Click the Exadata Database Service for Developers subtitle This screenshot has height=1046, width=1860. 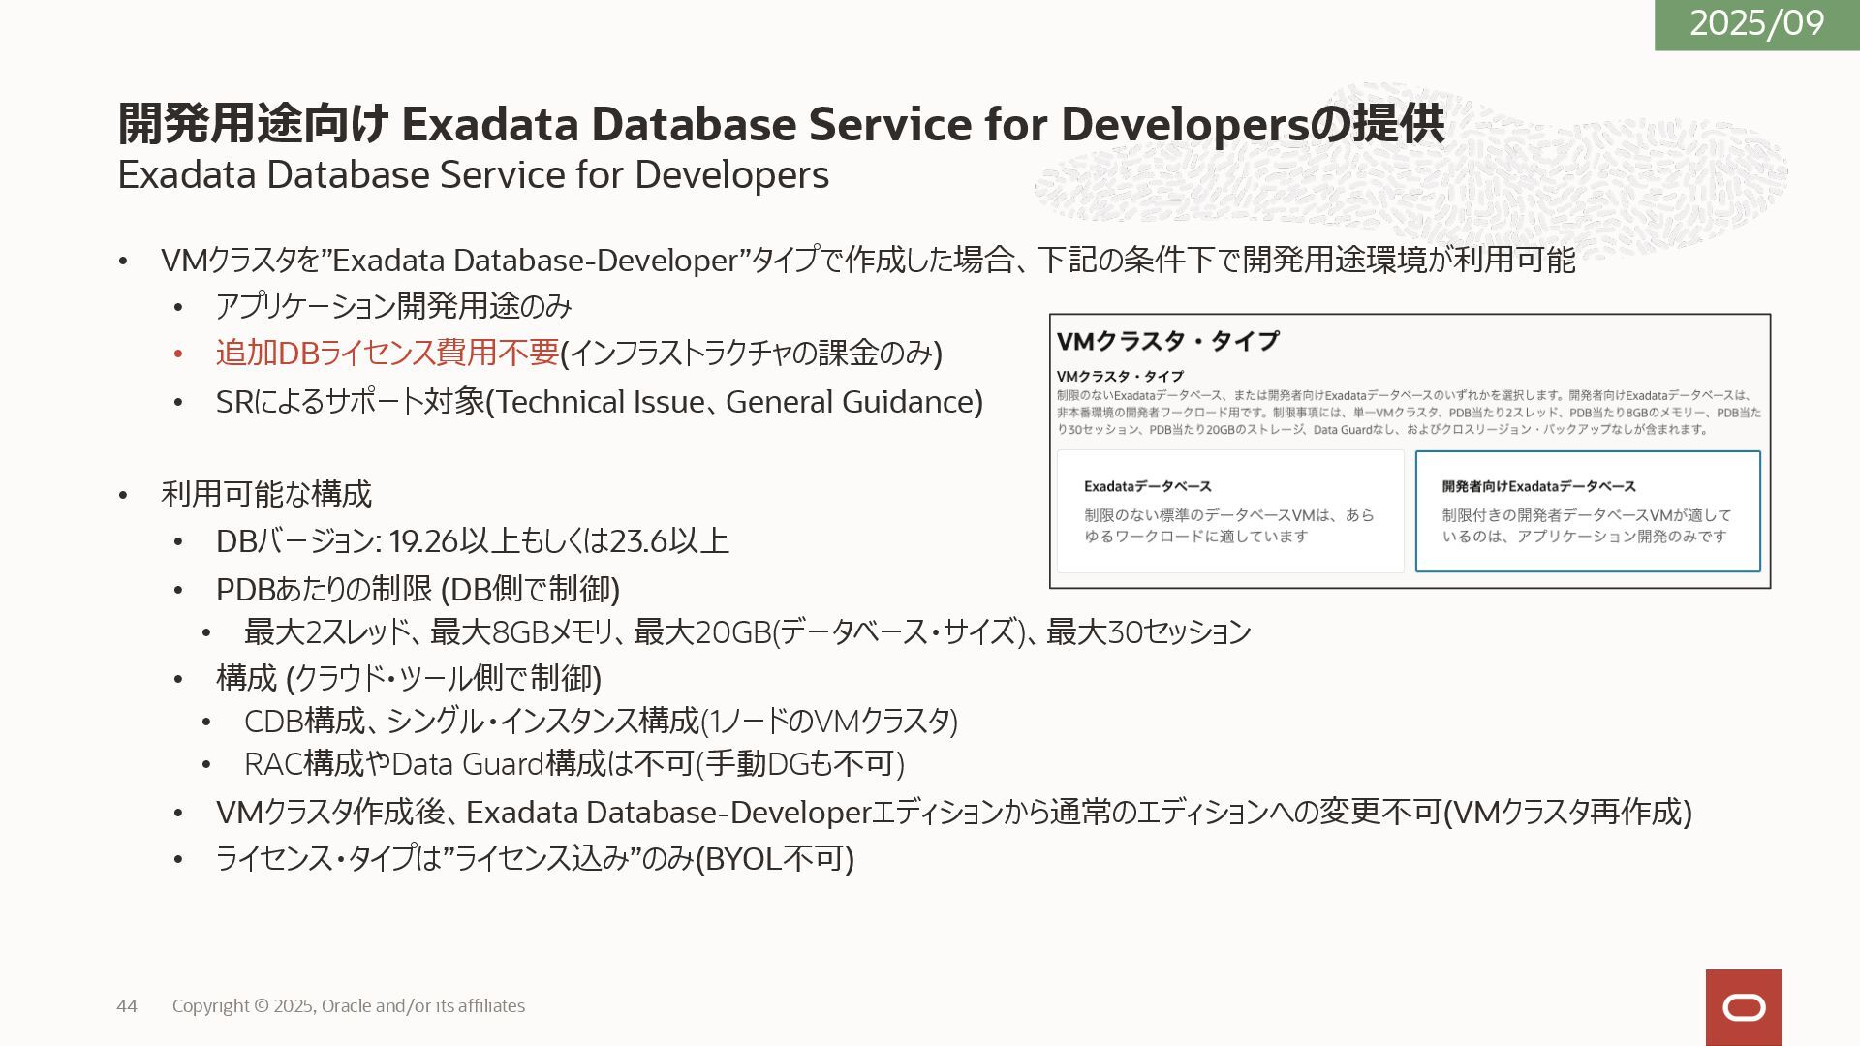tap(473, 175)
